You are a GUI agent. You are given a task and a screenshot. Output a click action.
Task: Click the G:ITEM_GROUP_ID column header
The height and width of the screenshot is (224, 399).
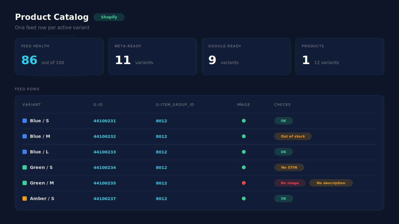click(x=175, y=105)
